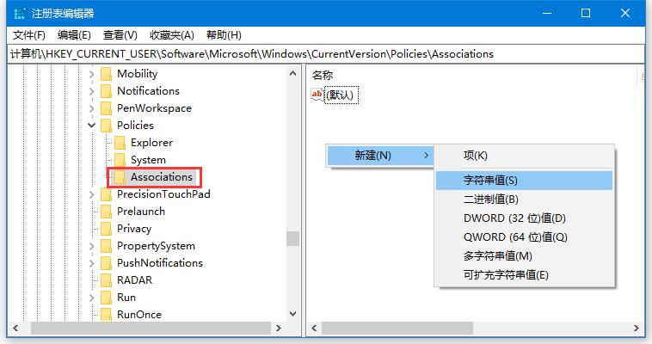652x344 pixels.
Task: Expand the Mobility tree node
Action: coord(92,74)
